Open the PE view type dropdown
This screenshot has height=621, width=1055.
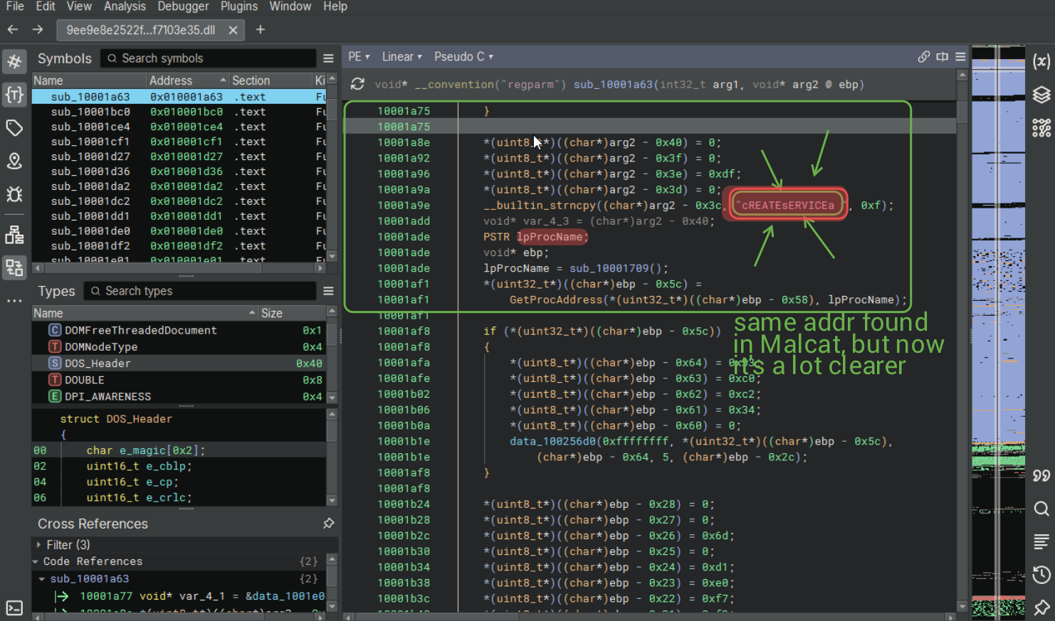[359, 57]
